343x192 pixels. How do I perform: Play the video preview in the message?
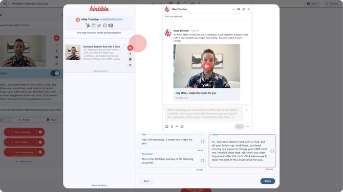coord(207,66)
